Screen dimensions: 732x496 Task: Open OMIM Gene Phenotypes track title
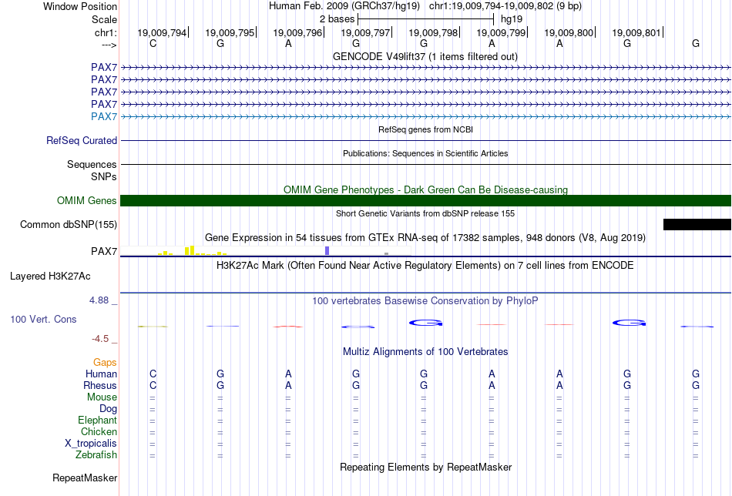(425, 189)
